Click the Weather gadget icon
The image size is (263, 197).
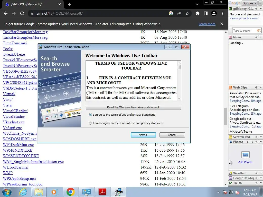coord(231,173)
